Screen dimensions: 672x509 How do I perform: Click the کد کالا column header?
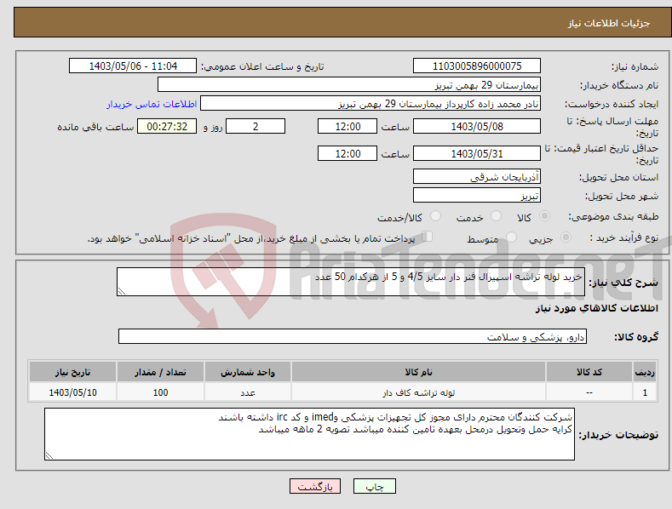pyautogui.click(x=589, y=372)
